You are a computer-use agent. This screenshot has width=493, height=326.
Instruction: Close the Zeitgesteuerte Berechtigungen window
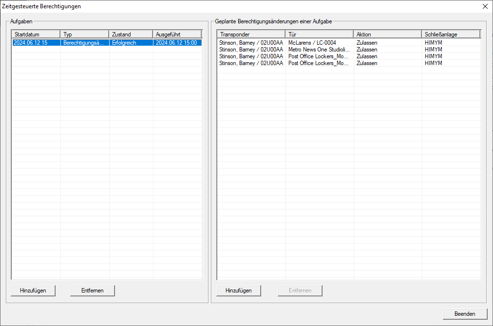(x=485, y=6)
